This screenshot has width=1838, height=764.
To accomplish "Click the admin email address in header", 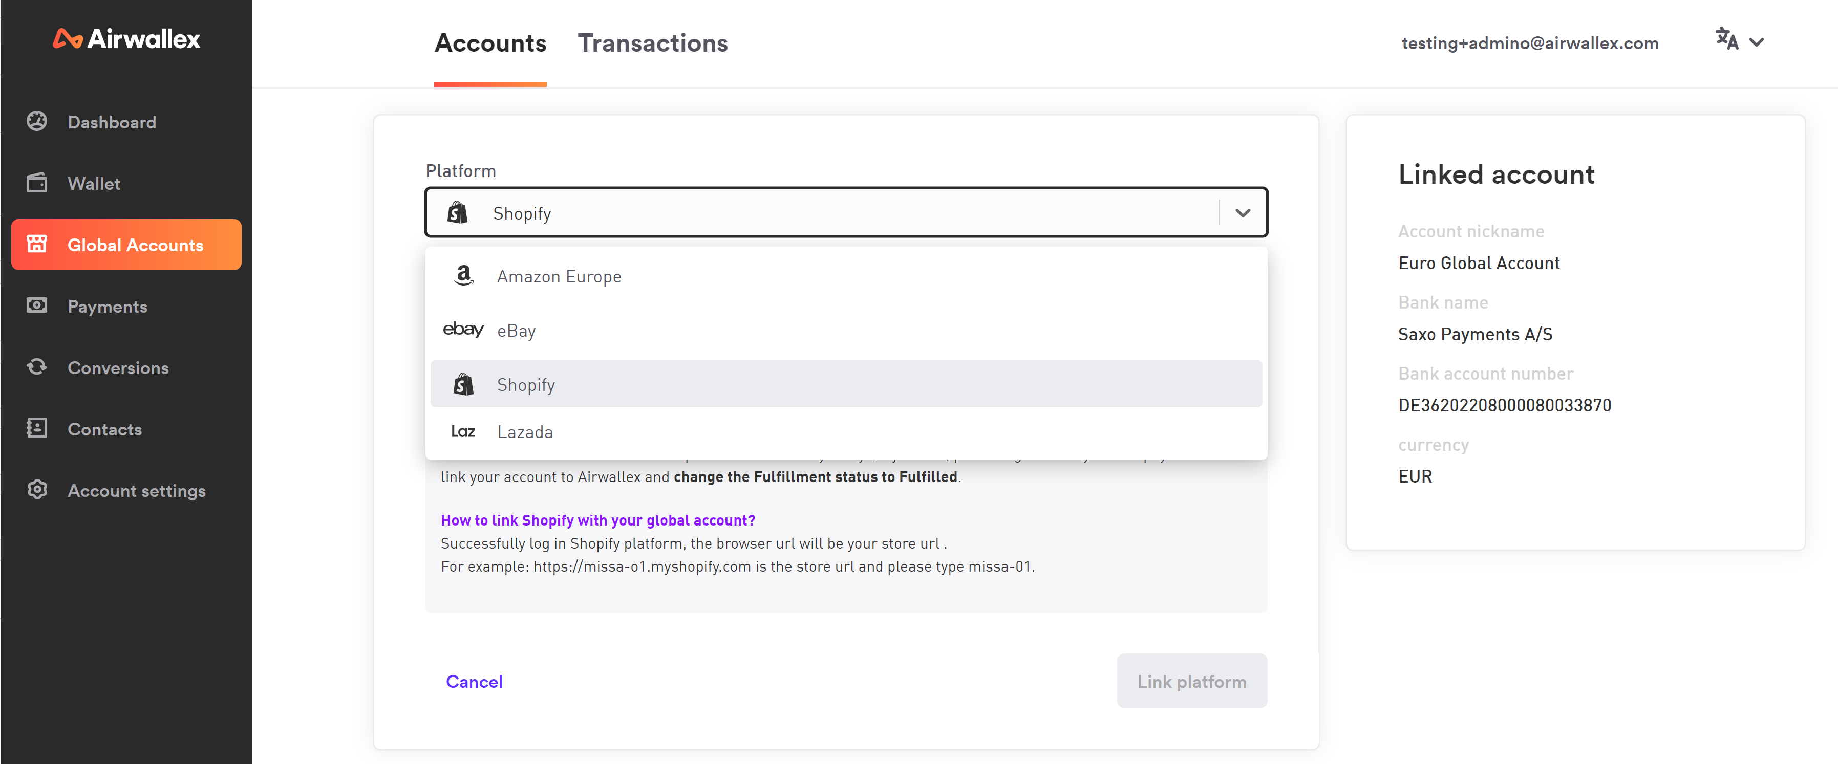I will click(1529, 43).
